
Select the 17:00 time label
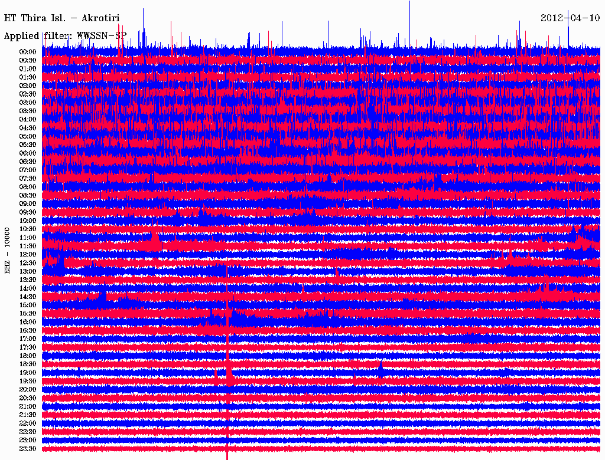(28, 339)
